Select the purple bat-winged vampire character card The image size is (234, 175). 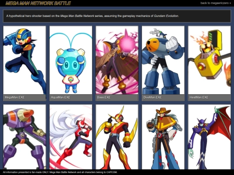click(209, 137)
